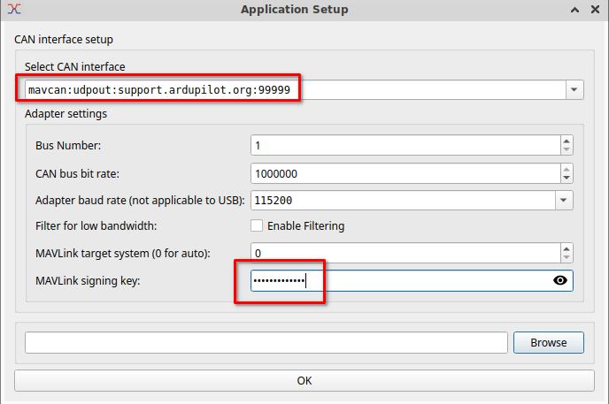Click the MAVLink target system field
609x404 pixels.
pyautogui.click(x=405, y=254)
